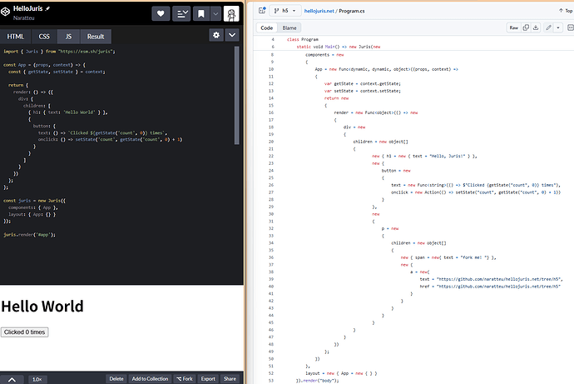Open JS editor settings gear
The height and width of the screenshot is (384, 574).
pyautogui.click(x=216, y=35)
